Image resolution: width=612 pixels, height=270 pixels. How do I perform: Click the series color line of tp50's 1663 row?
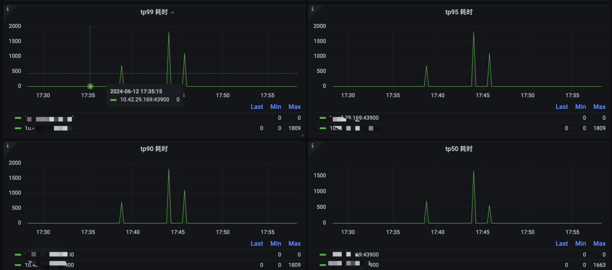click(322, 265)
